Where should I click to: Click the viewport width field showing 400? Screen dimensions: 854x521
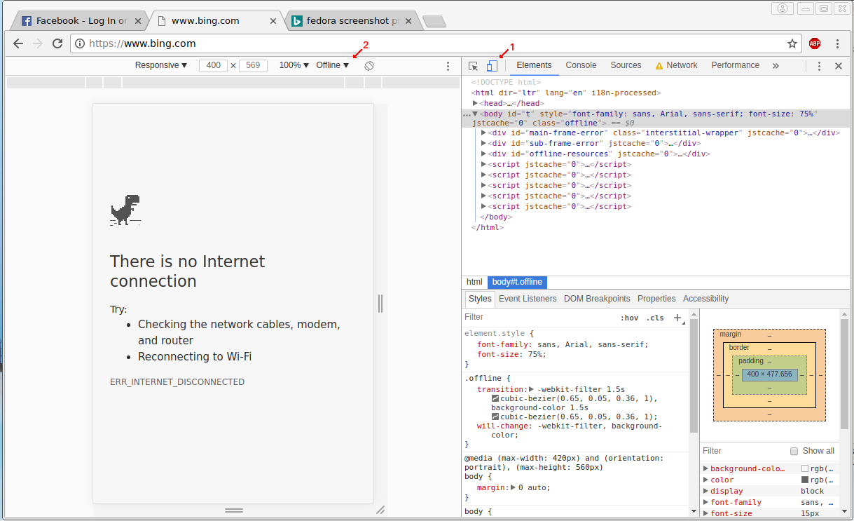click(x=213, y=65)
